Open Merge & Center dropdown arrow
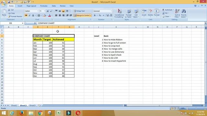 coord(91,15)
